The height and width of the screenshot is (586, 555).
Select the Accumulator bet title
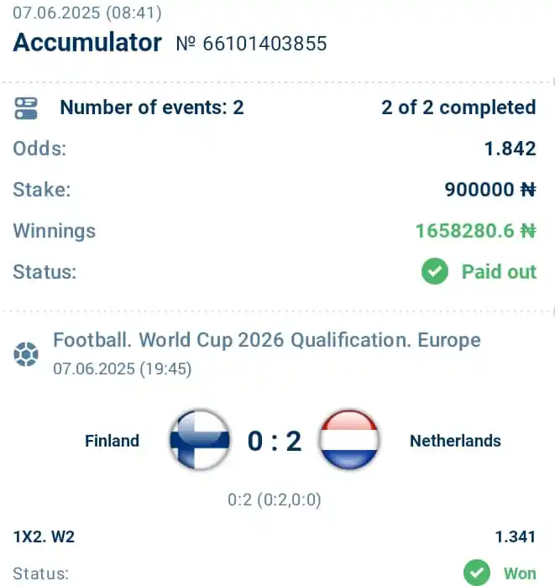[87, 42]
